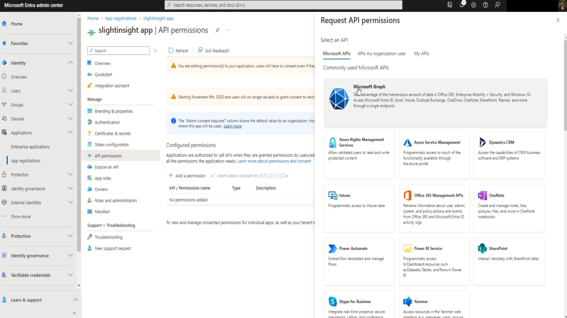Collapse the Learn & support section
Image resolution: width=567 pixels, height=318 pixels.
[x=75, y=299]
